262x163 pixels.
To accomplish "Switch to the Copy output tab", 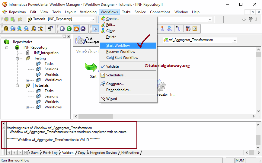I will click(81, 153).
